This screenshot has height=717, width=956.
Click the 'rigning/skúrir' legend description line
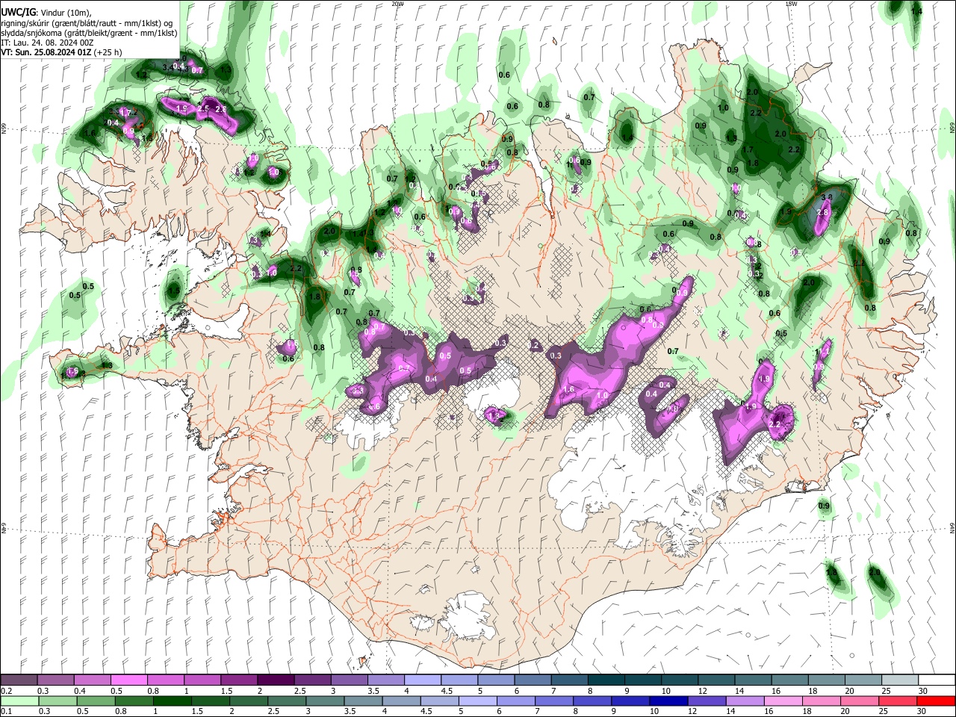tap(87, 23)
